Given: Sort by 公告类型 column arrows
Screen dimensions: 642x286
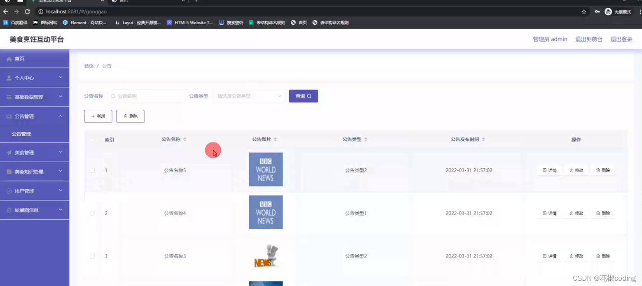Looking at the screenshot, I should (x=366, y=140).
